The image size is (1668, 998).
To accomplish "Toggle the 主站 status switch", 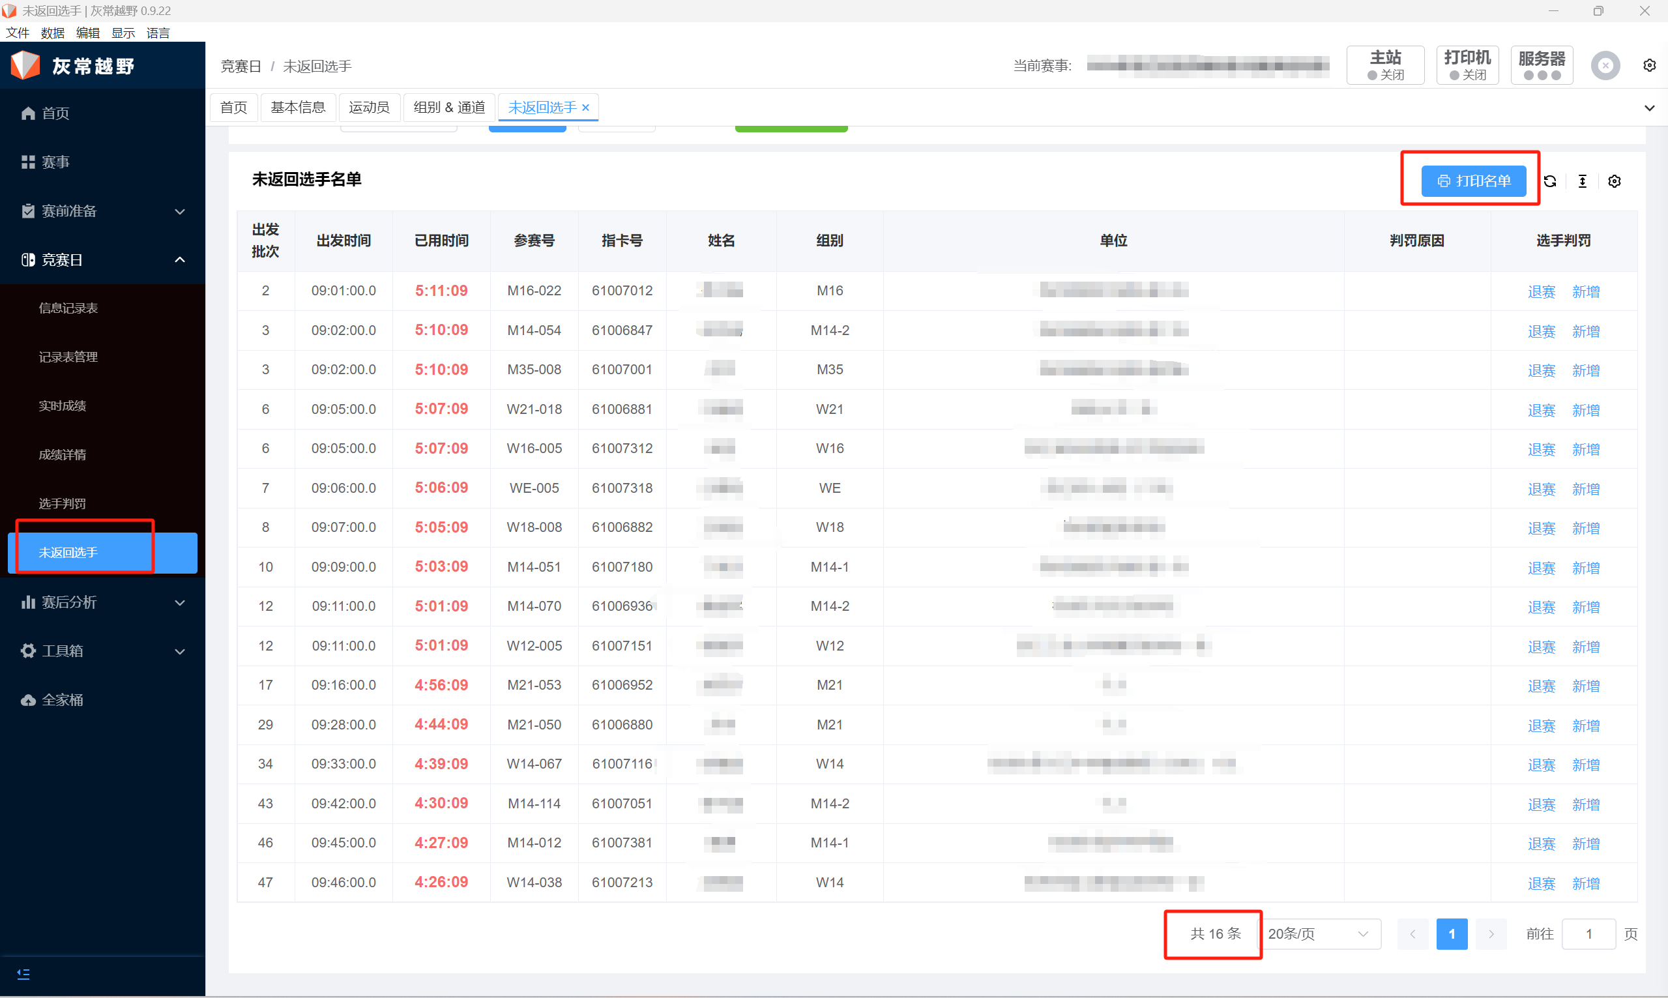I will [1385, 65].
